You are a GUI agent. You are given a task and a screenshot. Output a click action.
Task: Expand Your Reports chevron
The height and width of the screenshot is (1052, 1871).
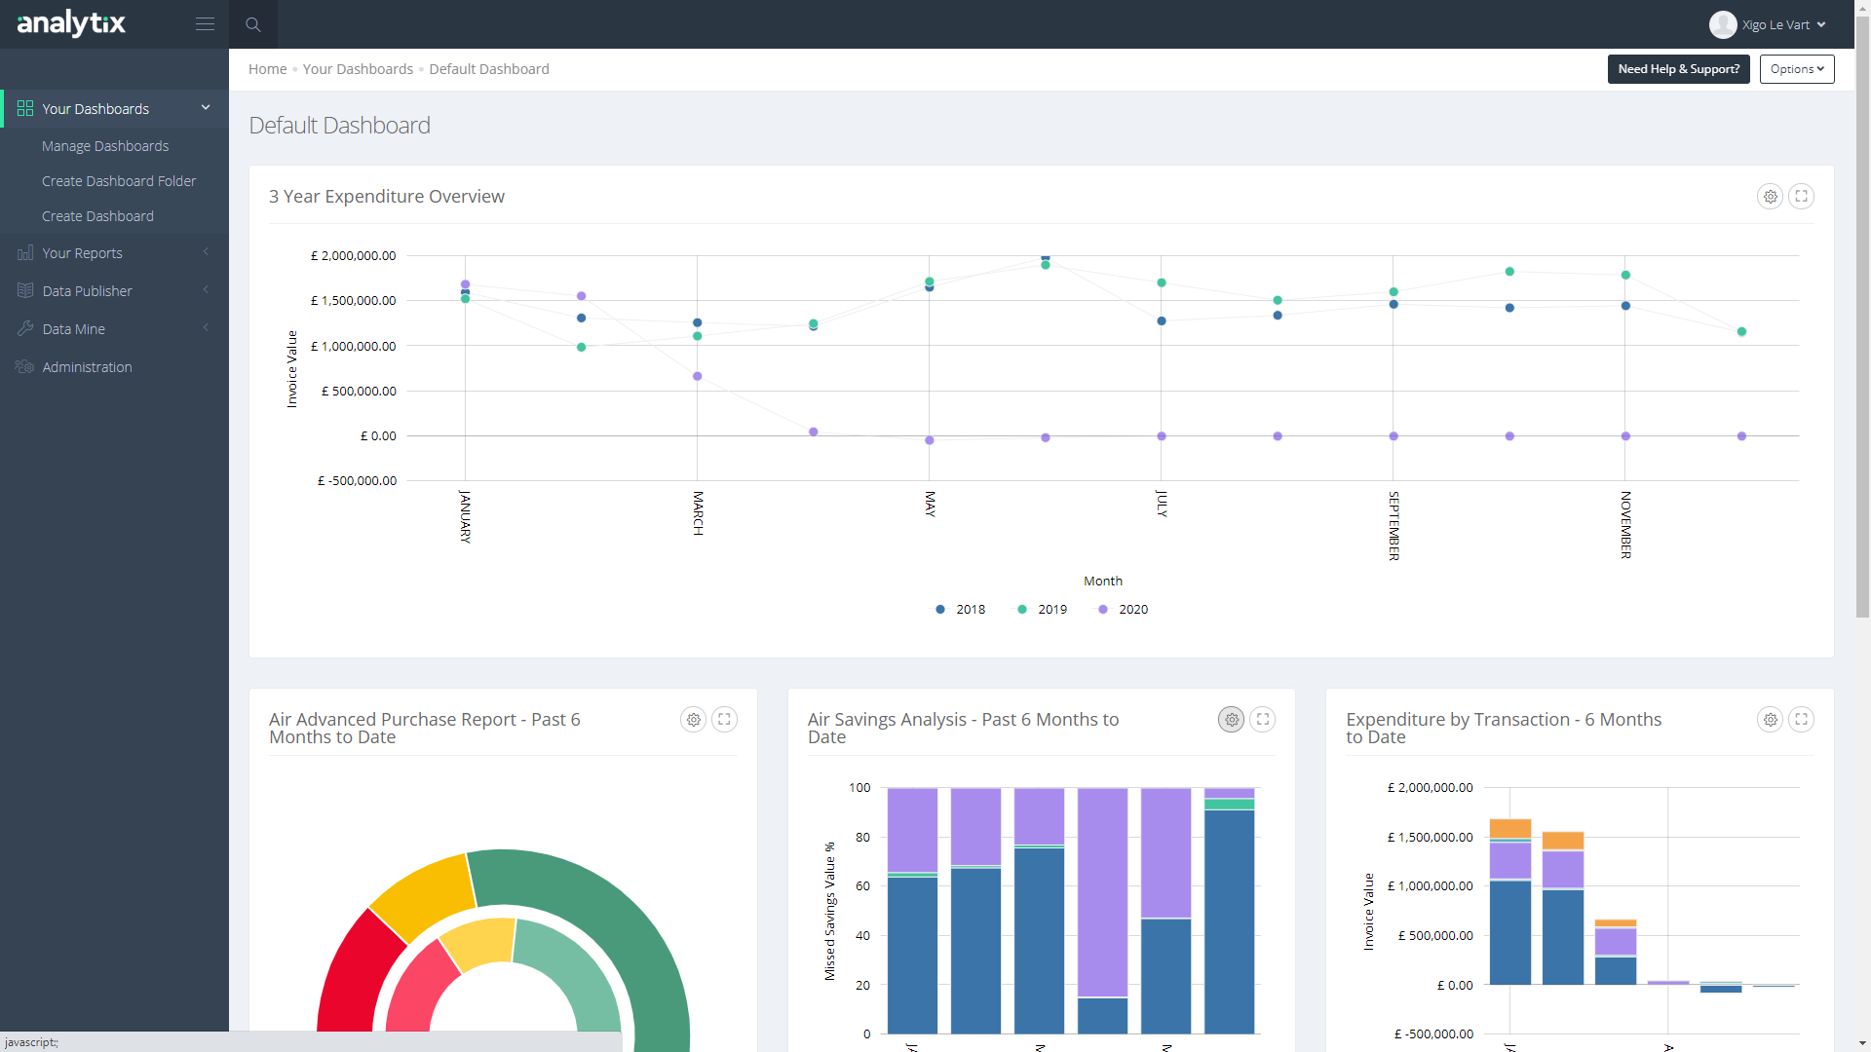(206, 252)
